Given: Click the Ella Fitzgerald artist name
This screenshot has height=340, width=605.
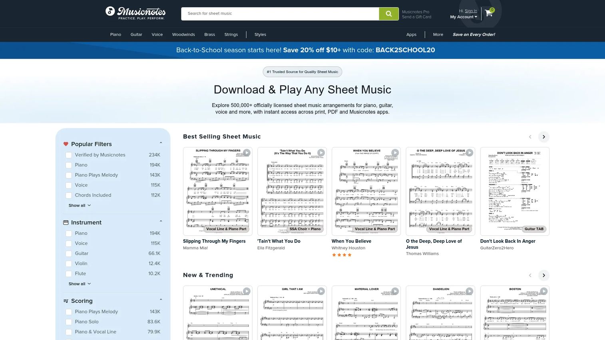Looking at the screenshot, I should (x=271, y=248).
